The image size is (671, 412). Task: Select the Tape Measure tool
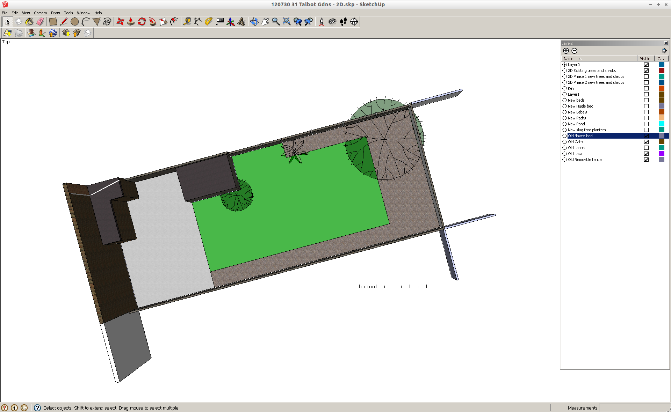coord(187,22)
